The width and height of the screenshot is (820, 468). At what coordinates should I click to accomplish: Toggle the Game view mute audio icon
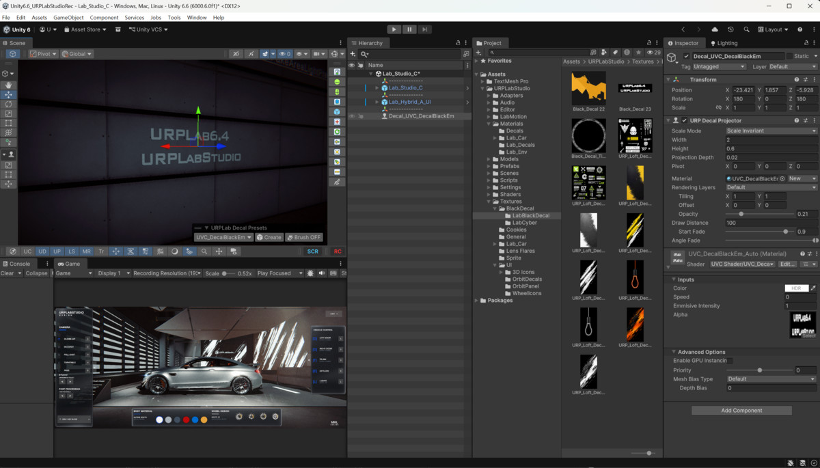[322, 273]
